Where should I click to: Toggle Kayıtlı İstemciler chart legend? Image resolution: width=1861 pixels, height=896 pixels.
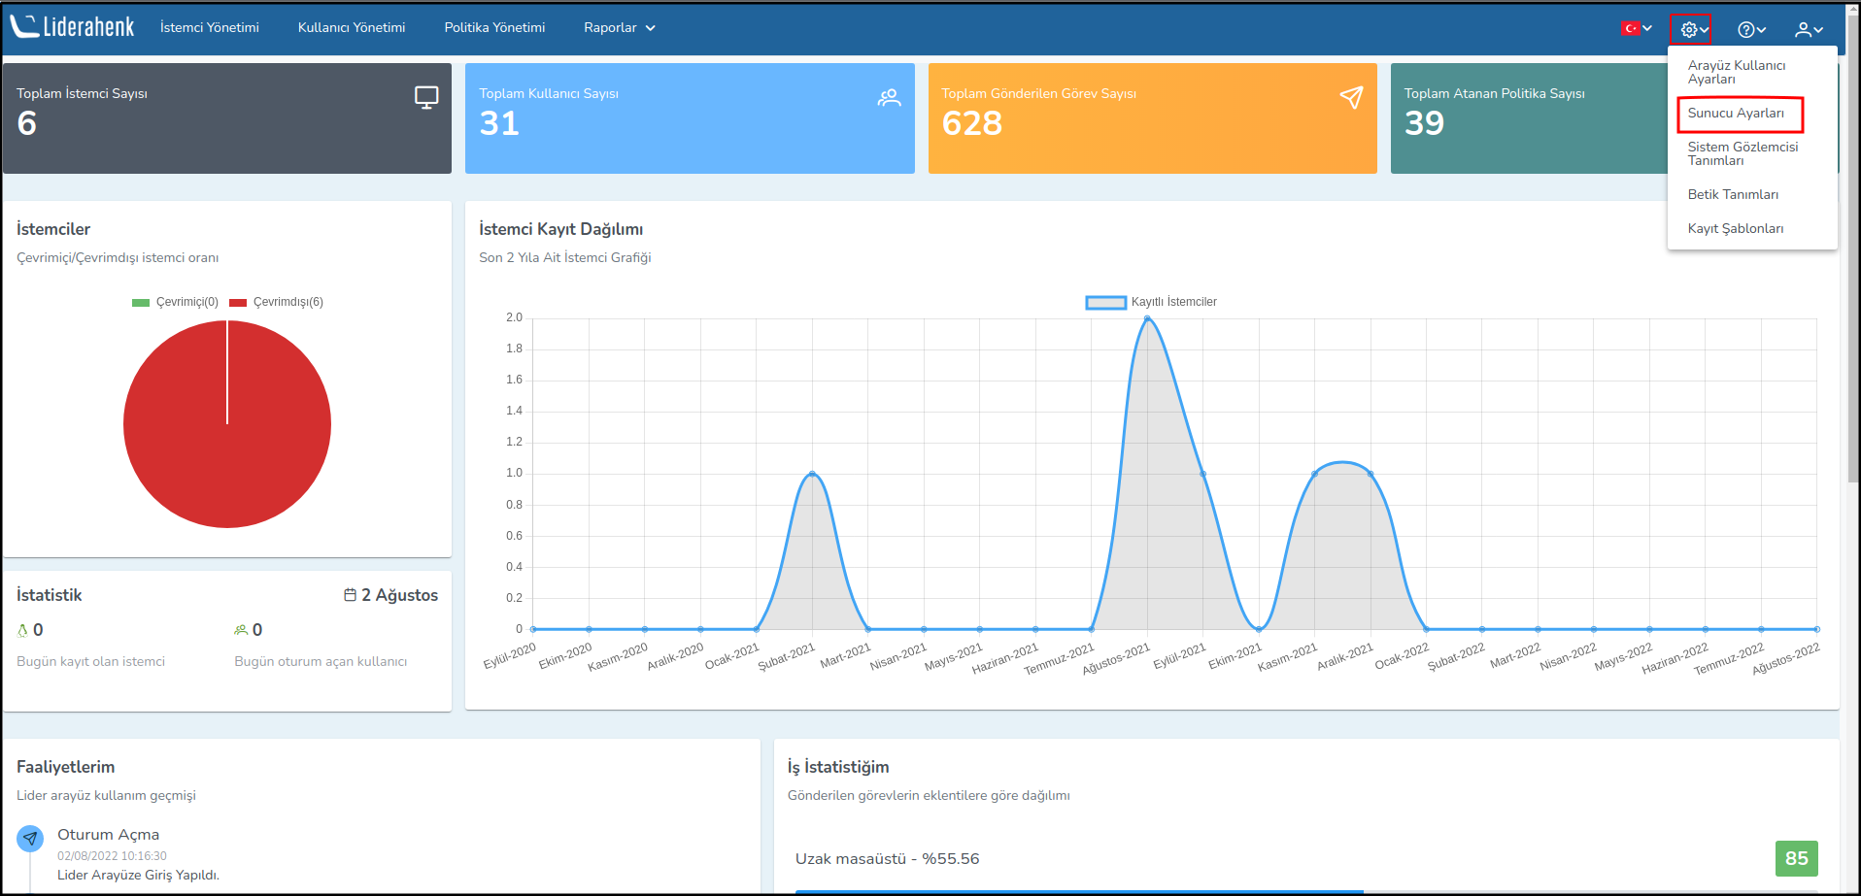(x=1151, y=302)
